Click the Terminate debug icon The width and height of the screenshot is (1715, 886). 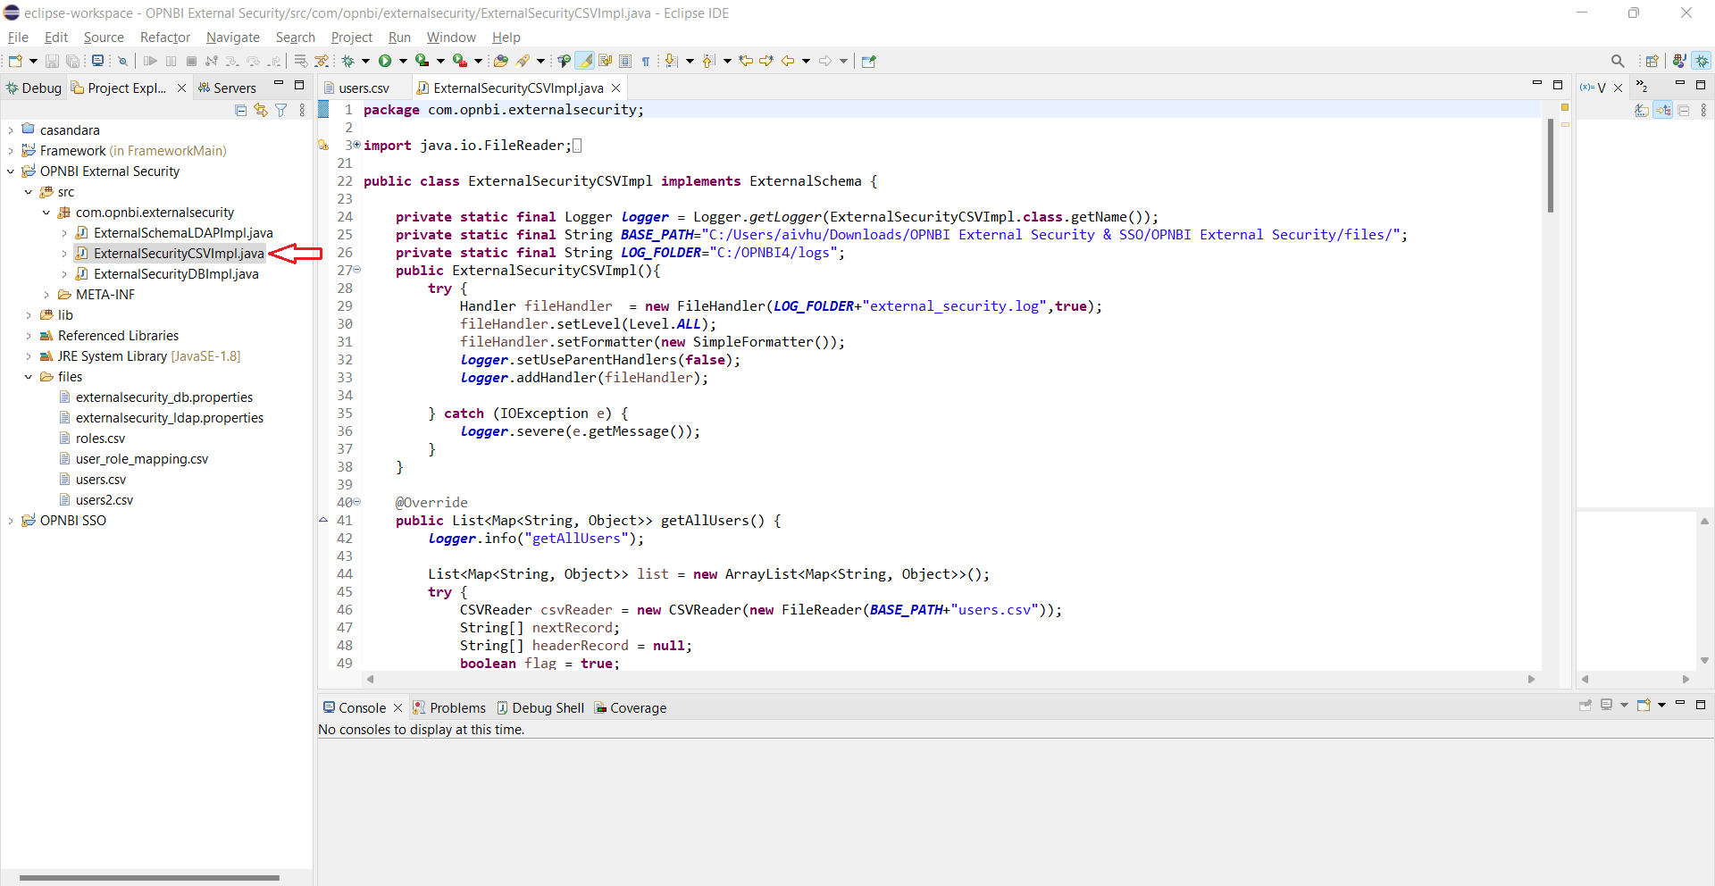[191, 61]
